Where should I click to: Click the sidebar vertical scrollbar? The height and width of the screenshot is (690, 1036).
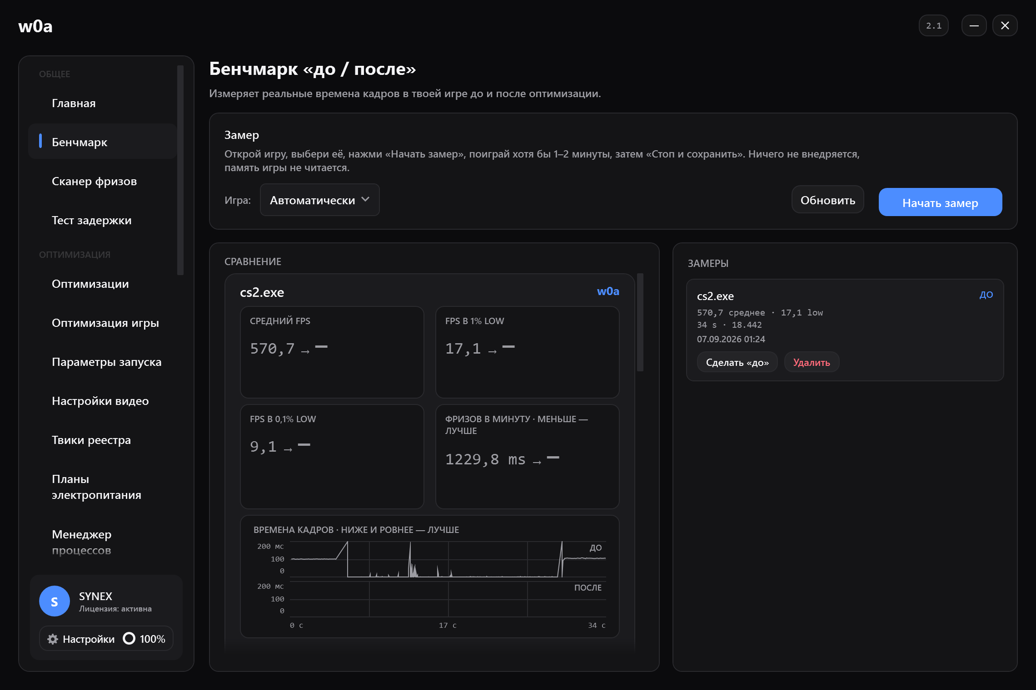[x=180, y=170]
